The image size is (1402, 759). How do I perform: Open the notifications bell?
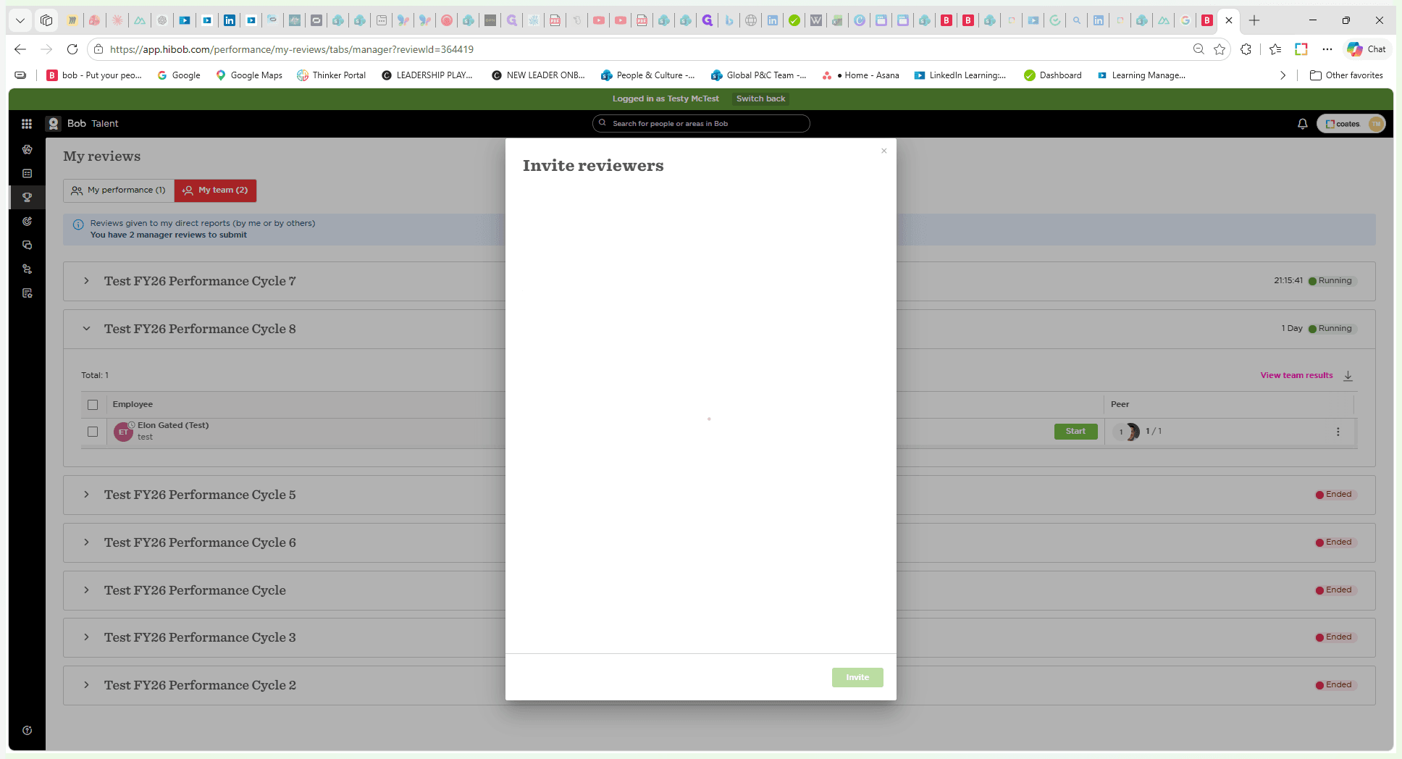(x=1302, y=124)
